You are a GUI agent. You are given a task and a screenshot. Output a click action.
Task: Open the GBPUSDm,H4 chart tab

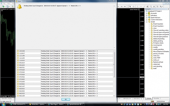pos(127,99)
